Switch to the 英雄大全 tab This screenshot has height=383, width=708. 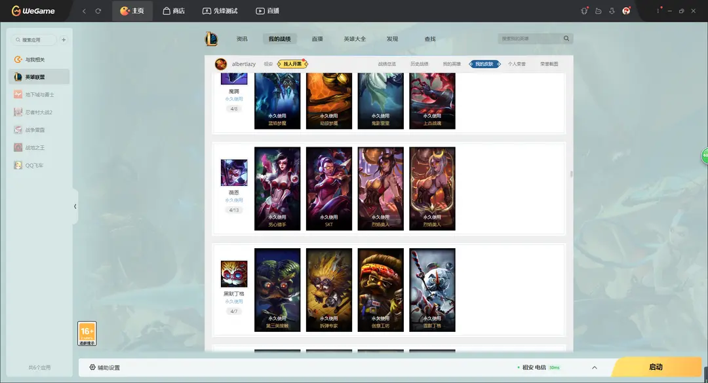(355, 39)
